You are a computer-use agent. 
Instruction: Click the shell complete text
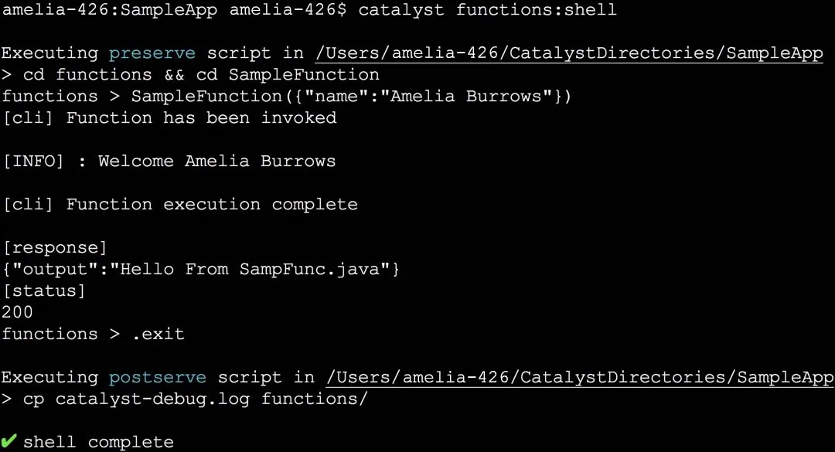(98, 442)
